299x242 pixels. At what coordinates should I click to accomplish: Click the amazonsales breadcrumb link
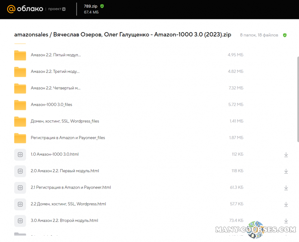pos(31,35)
